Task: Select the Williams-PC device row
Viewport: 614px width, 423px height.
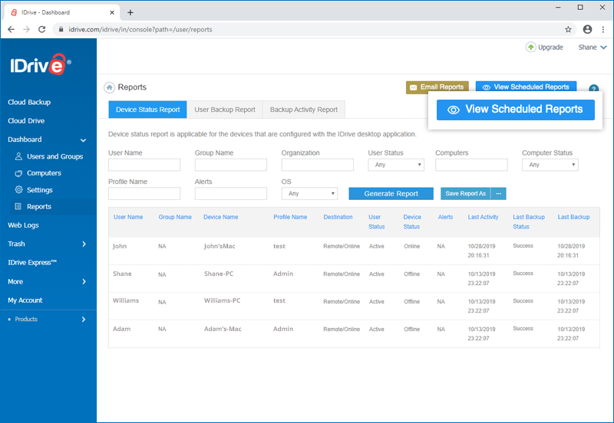Action: (x=354, y=306)
